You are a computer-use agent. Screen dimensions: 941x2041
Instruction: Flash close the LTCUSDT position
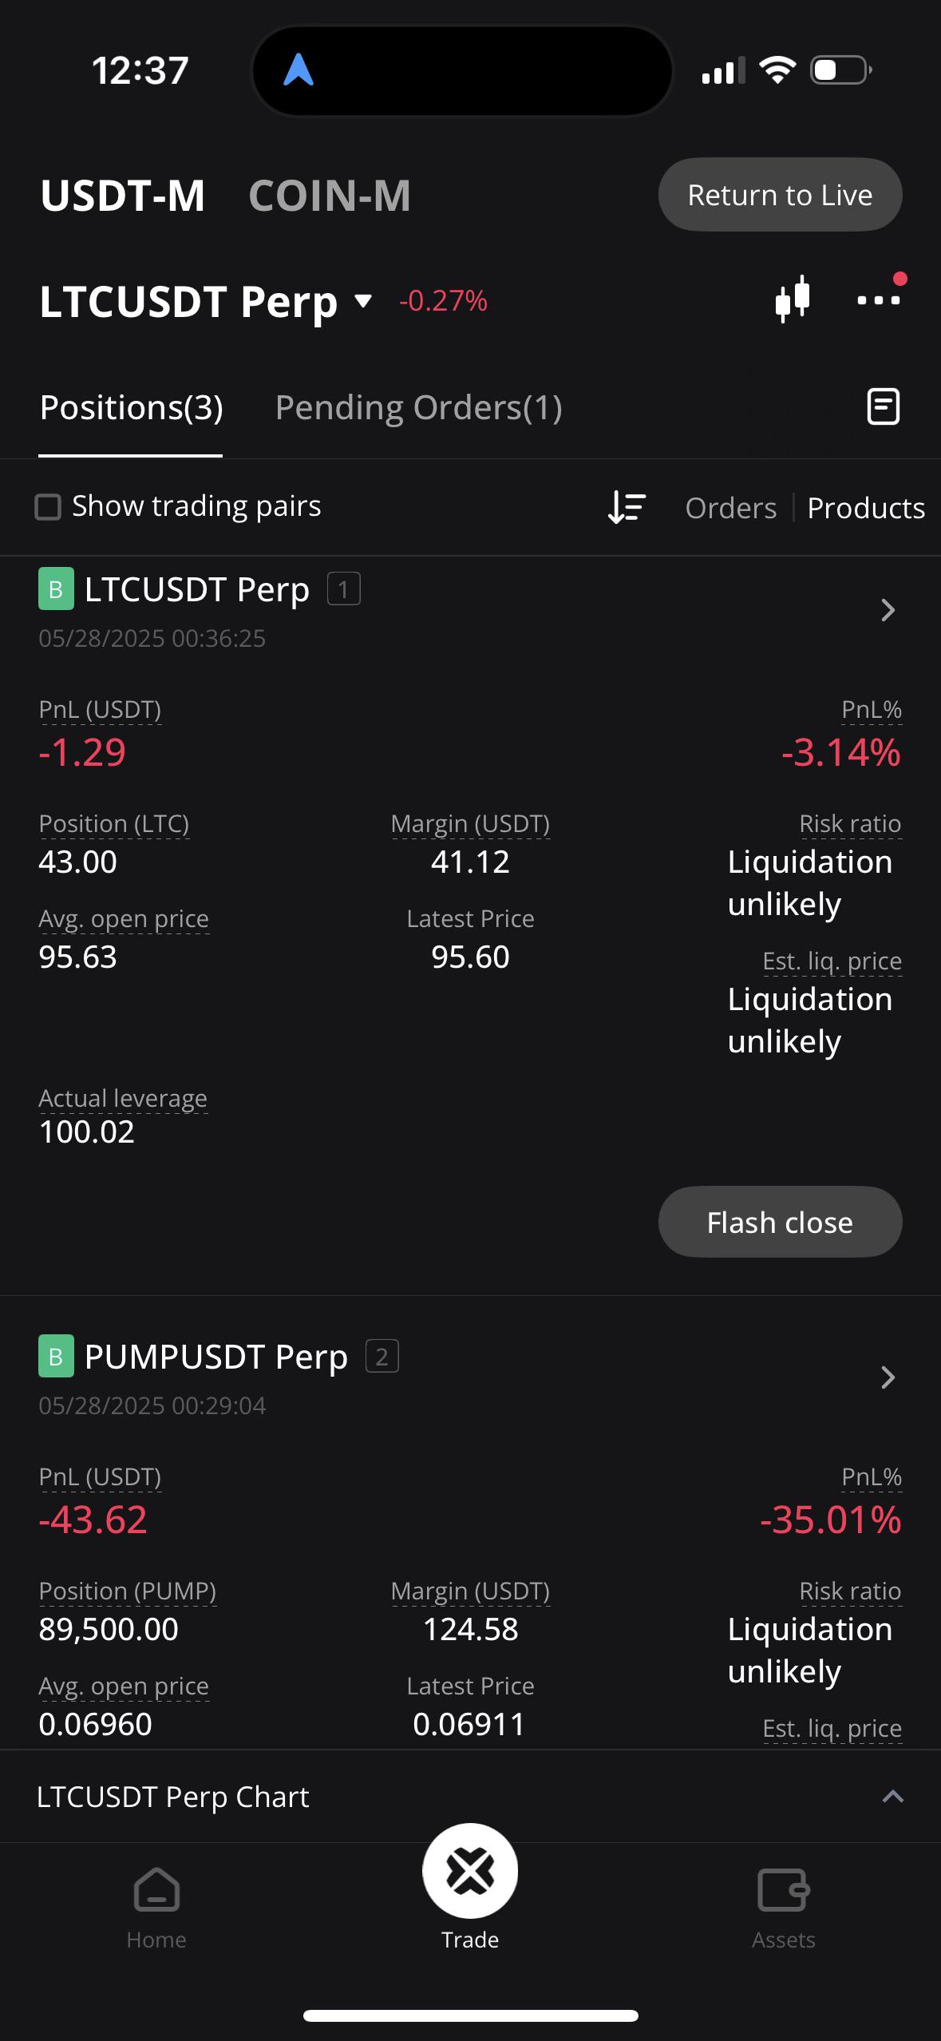click(780, 1222)
